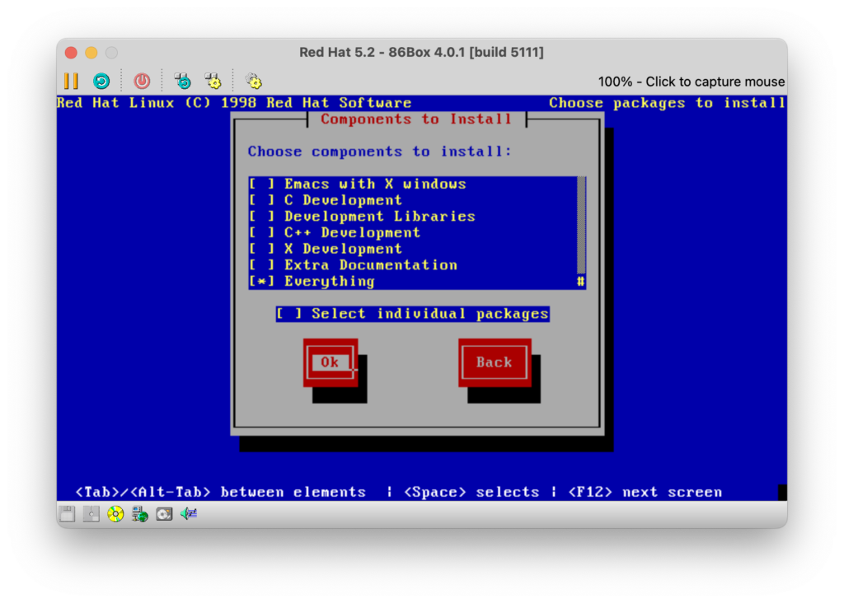Click the CD-ROM disc status icon
The width and height of the screenshot is (844, 603).
point(115,514)
